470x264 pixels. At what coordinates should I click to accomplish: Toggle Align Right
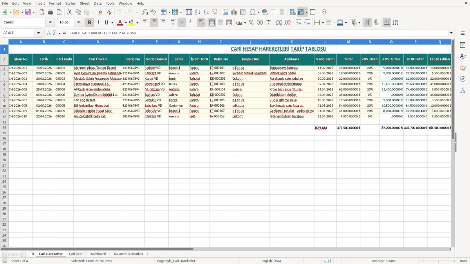(163, 23)
